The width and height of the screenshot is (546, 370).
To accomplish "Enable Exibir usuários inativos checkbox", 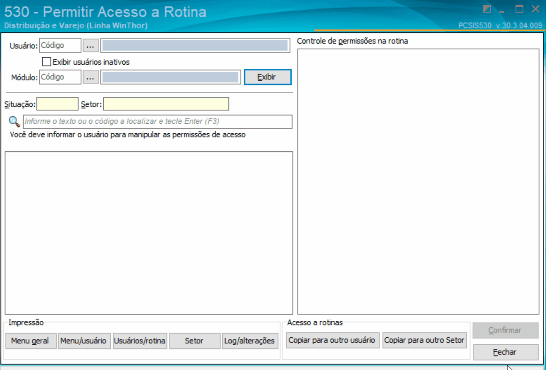I will 46,62.
